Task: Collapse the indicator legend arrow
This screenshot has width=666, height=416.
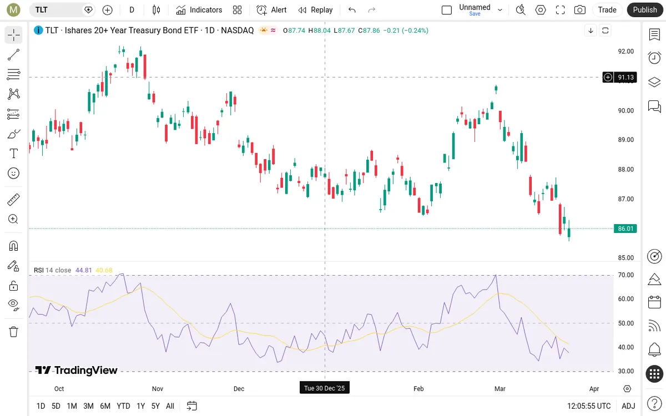Action: coord(591,31)
